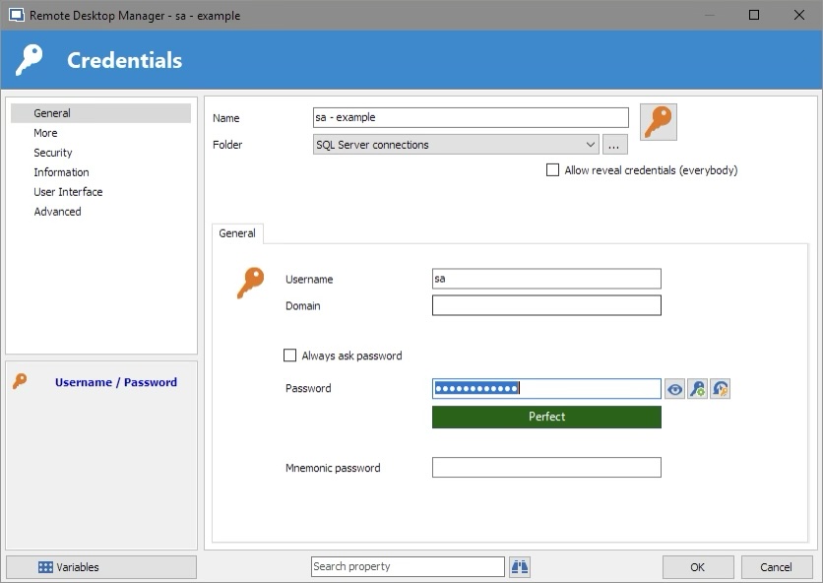
Task: Focus the Mnemonic password field
Action: (x=546, y=468)
